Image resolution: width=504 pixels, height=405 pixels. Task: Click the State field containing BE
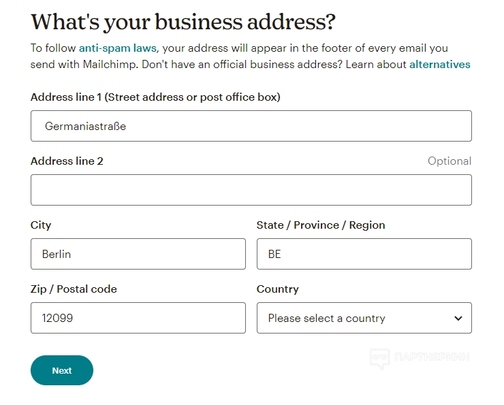click(364, 254)
